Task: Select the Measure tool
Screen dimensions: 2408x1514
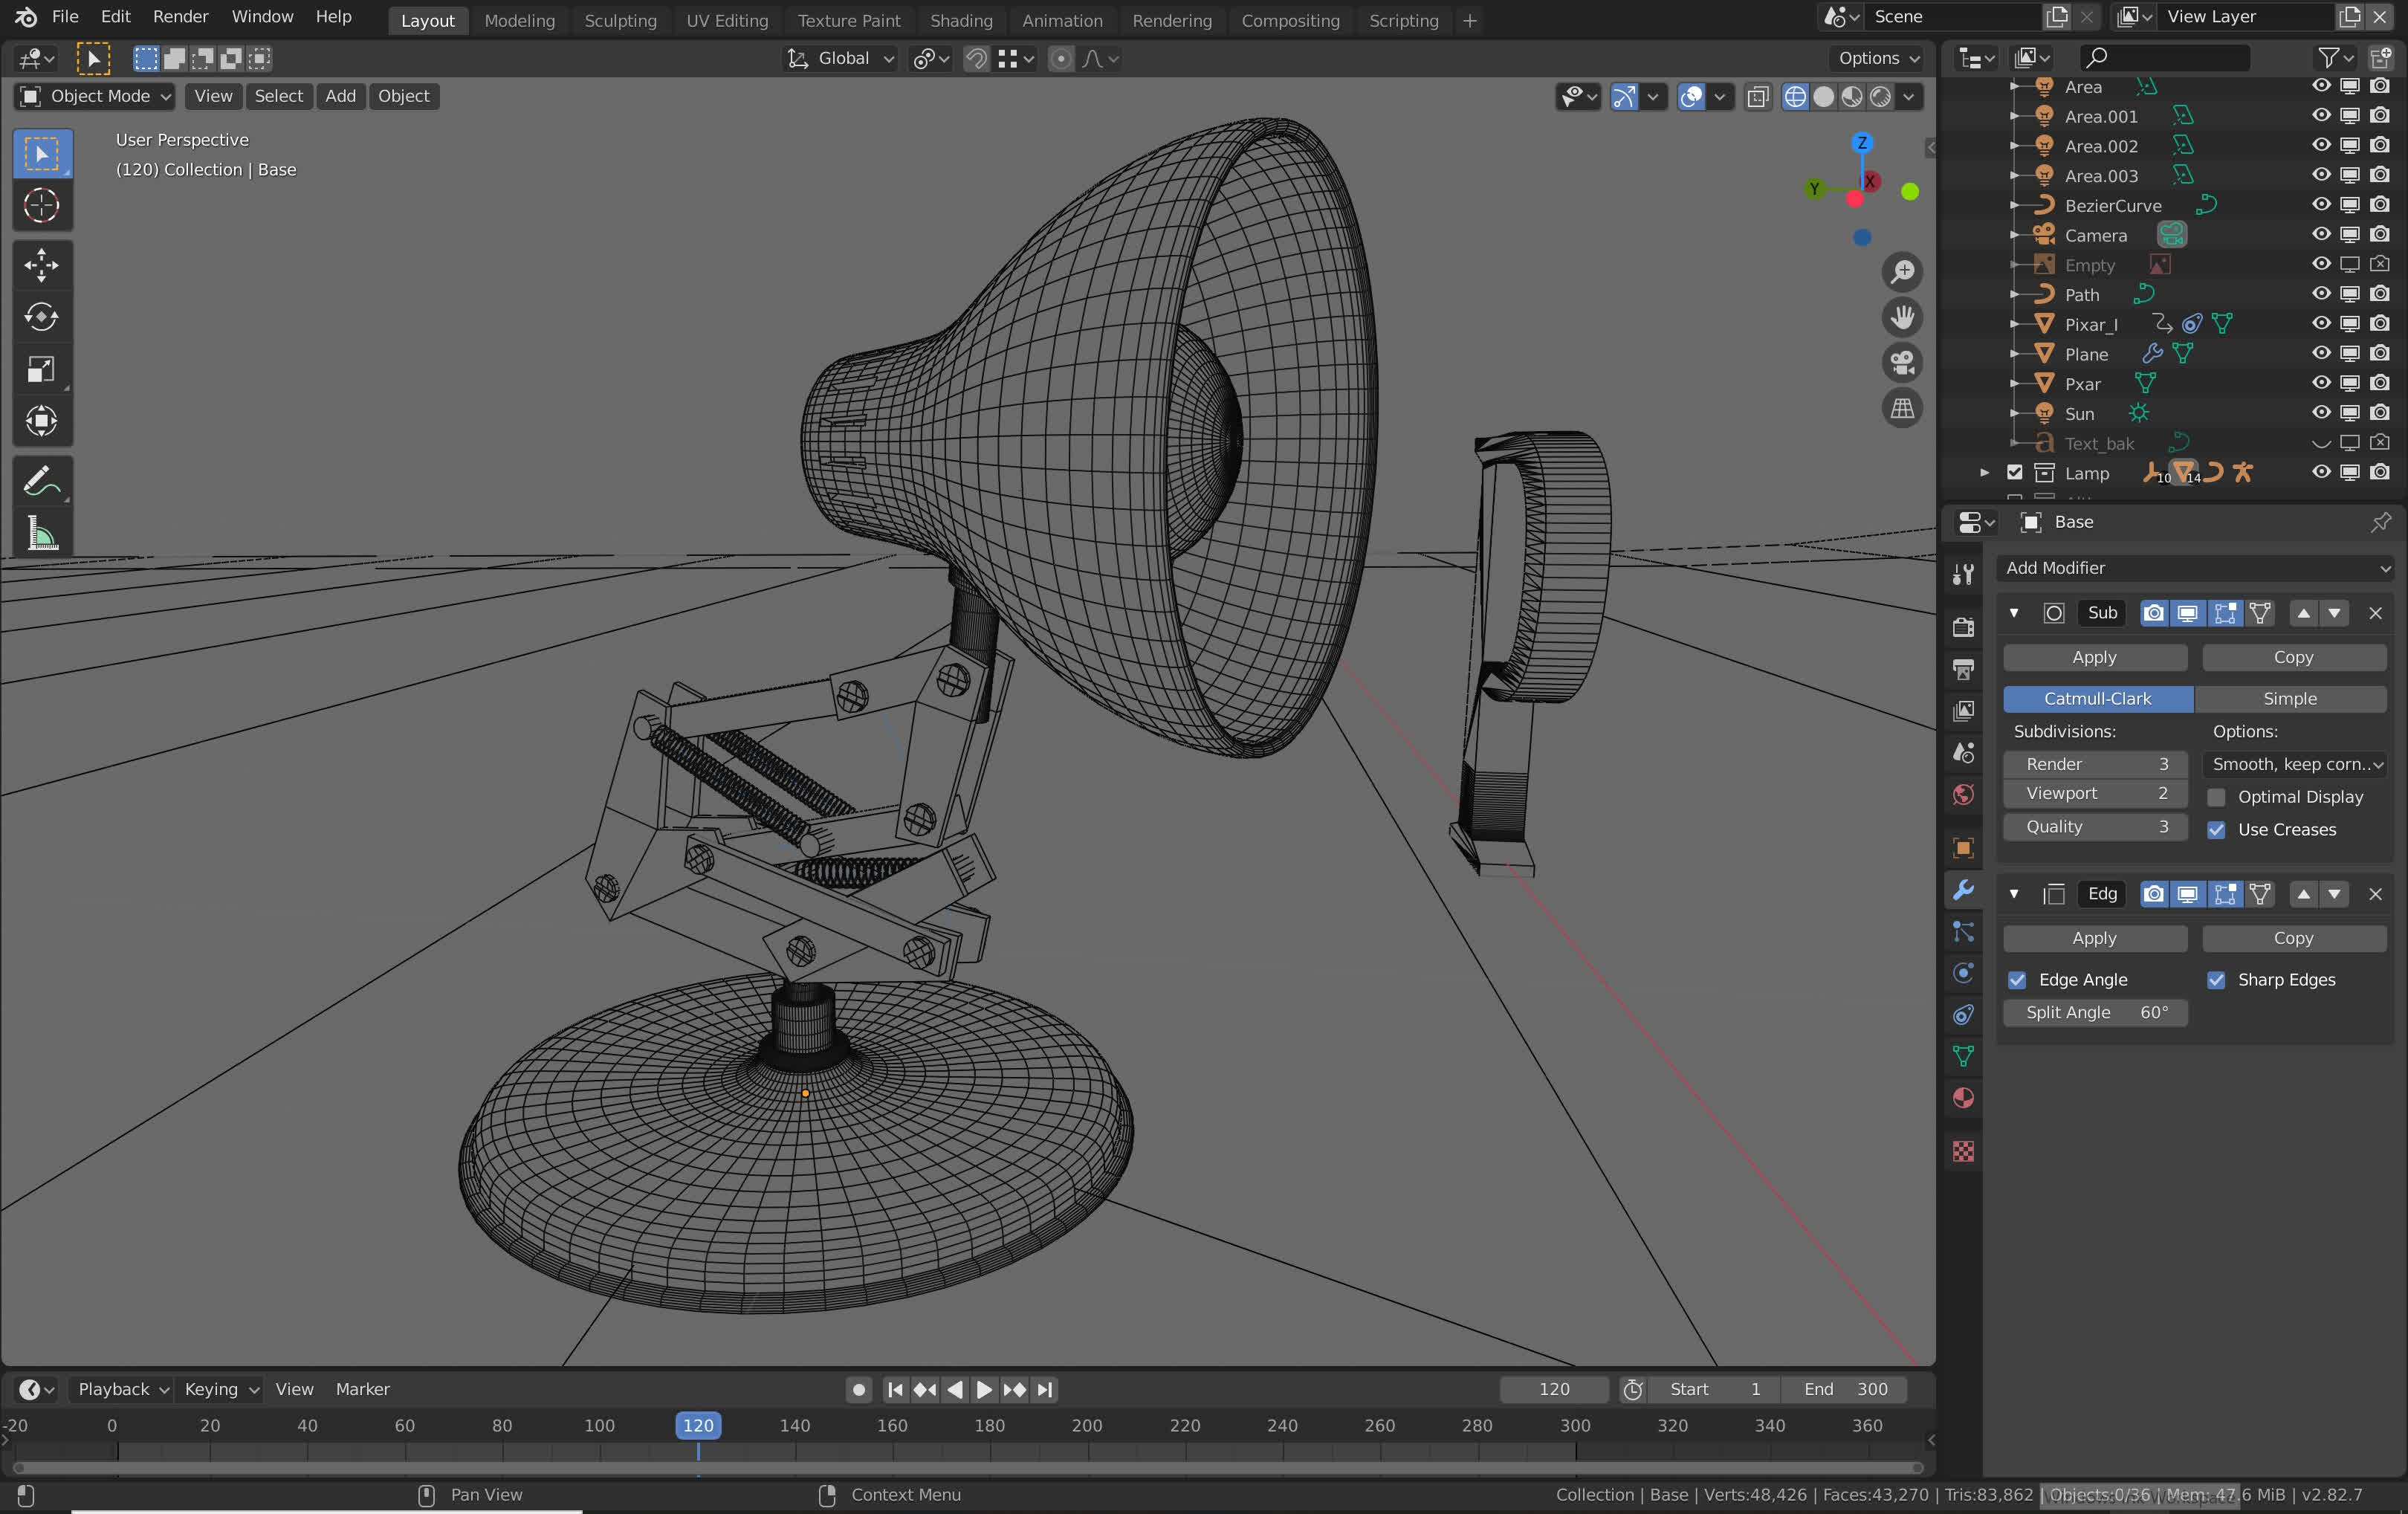Action: [41, 534]
